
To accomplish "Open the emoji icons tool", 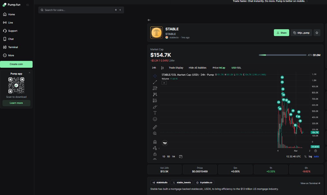I will [155, 119].
